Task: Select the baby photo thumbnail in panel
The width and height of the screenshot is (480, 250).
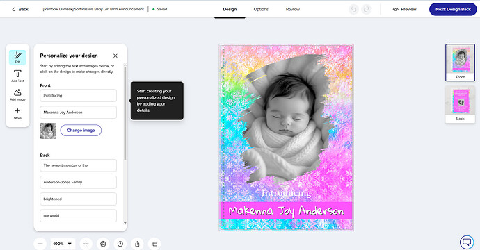Action: tap(48, 131)
